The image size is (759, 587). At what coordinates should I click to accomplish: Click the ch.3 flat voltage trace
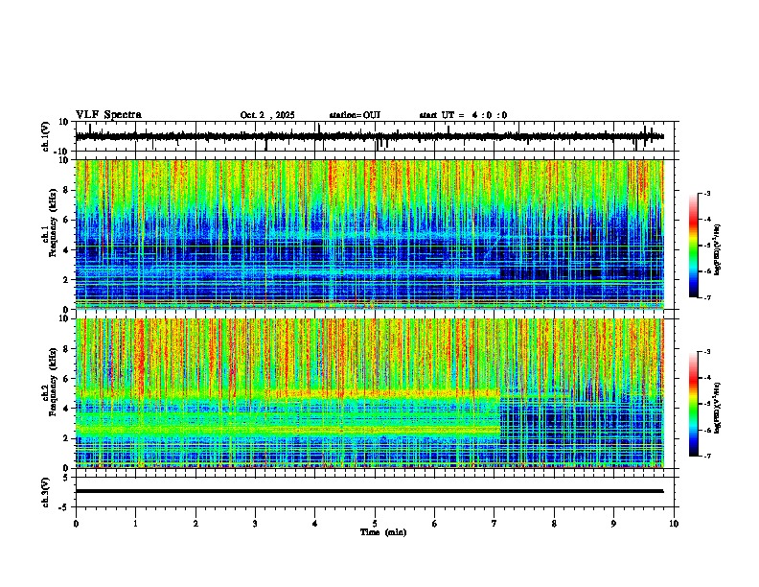tap(369, 491)
